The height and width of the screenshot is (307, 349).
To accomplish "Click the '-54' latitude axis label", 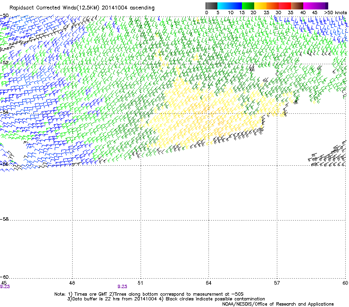I will click(4, 112).
